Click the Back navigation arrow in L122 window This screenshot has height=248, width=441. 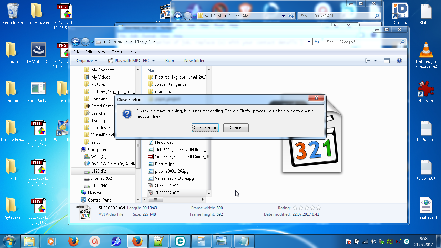point(75,42)
